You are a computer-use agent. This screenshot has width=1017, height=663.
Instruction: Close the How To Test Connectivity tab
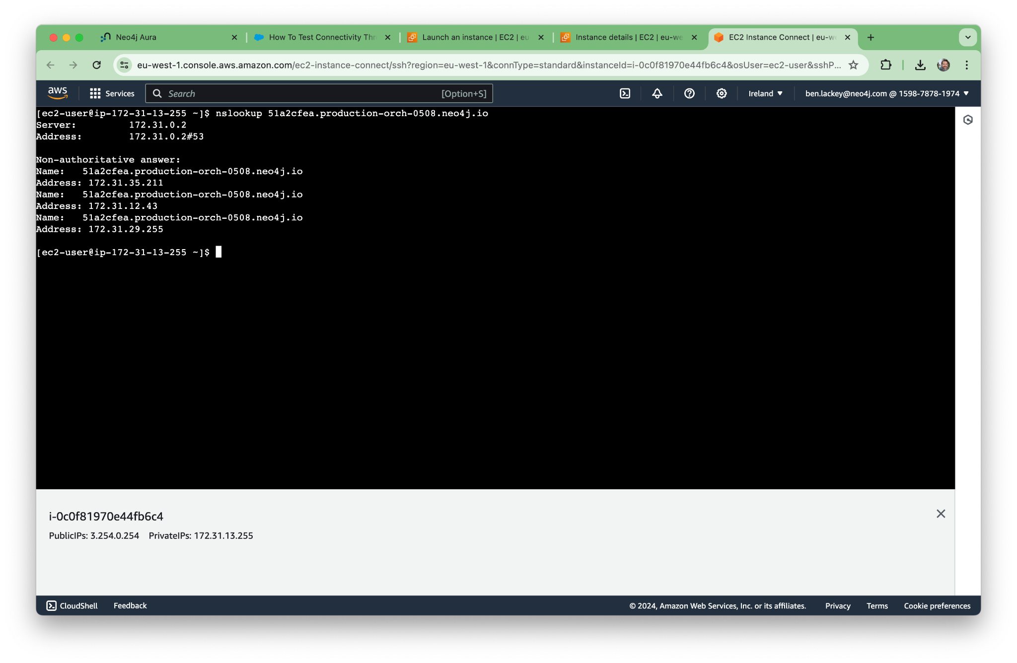[x=388, y=37]
